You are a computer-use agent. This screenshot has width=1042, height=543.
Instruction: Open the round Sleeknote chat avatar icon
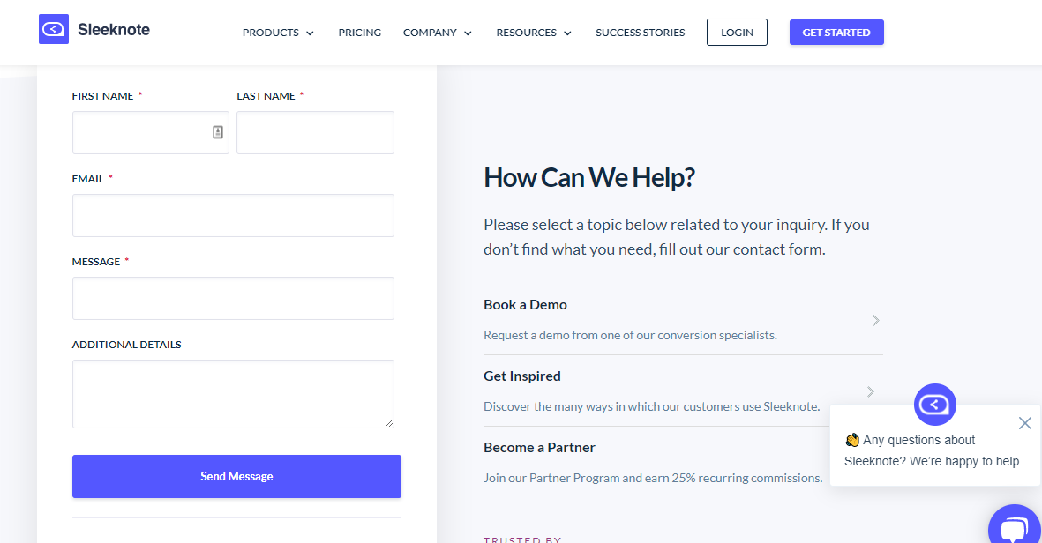point(934,405)
